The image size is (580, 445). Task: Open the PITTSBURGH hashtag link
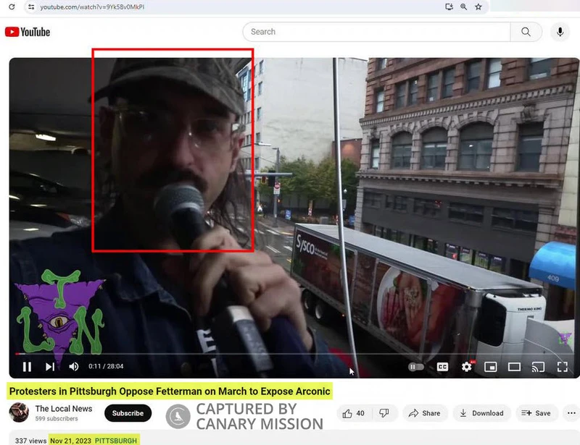(116, 441)
